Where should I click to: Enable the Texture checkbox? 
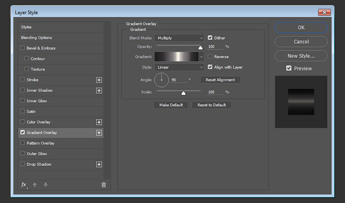27,69
